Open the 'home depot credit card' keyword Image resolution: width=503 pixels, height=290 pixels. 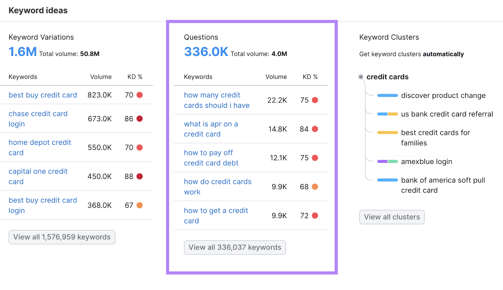(x=40, y=148)
